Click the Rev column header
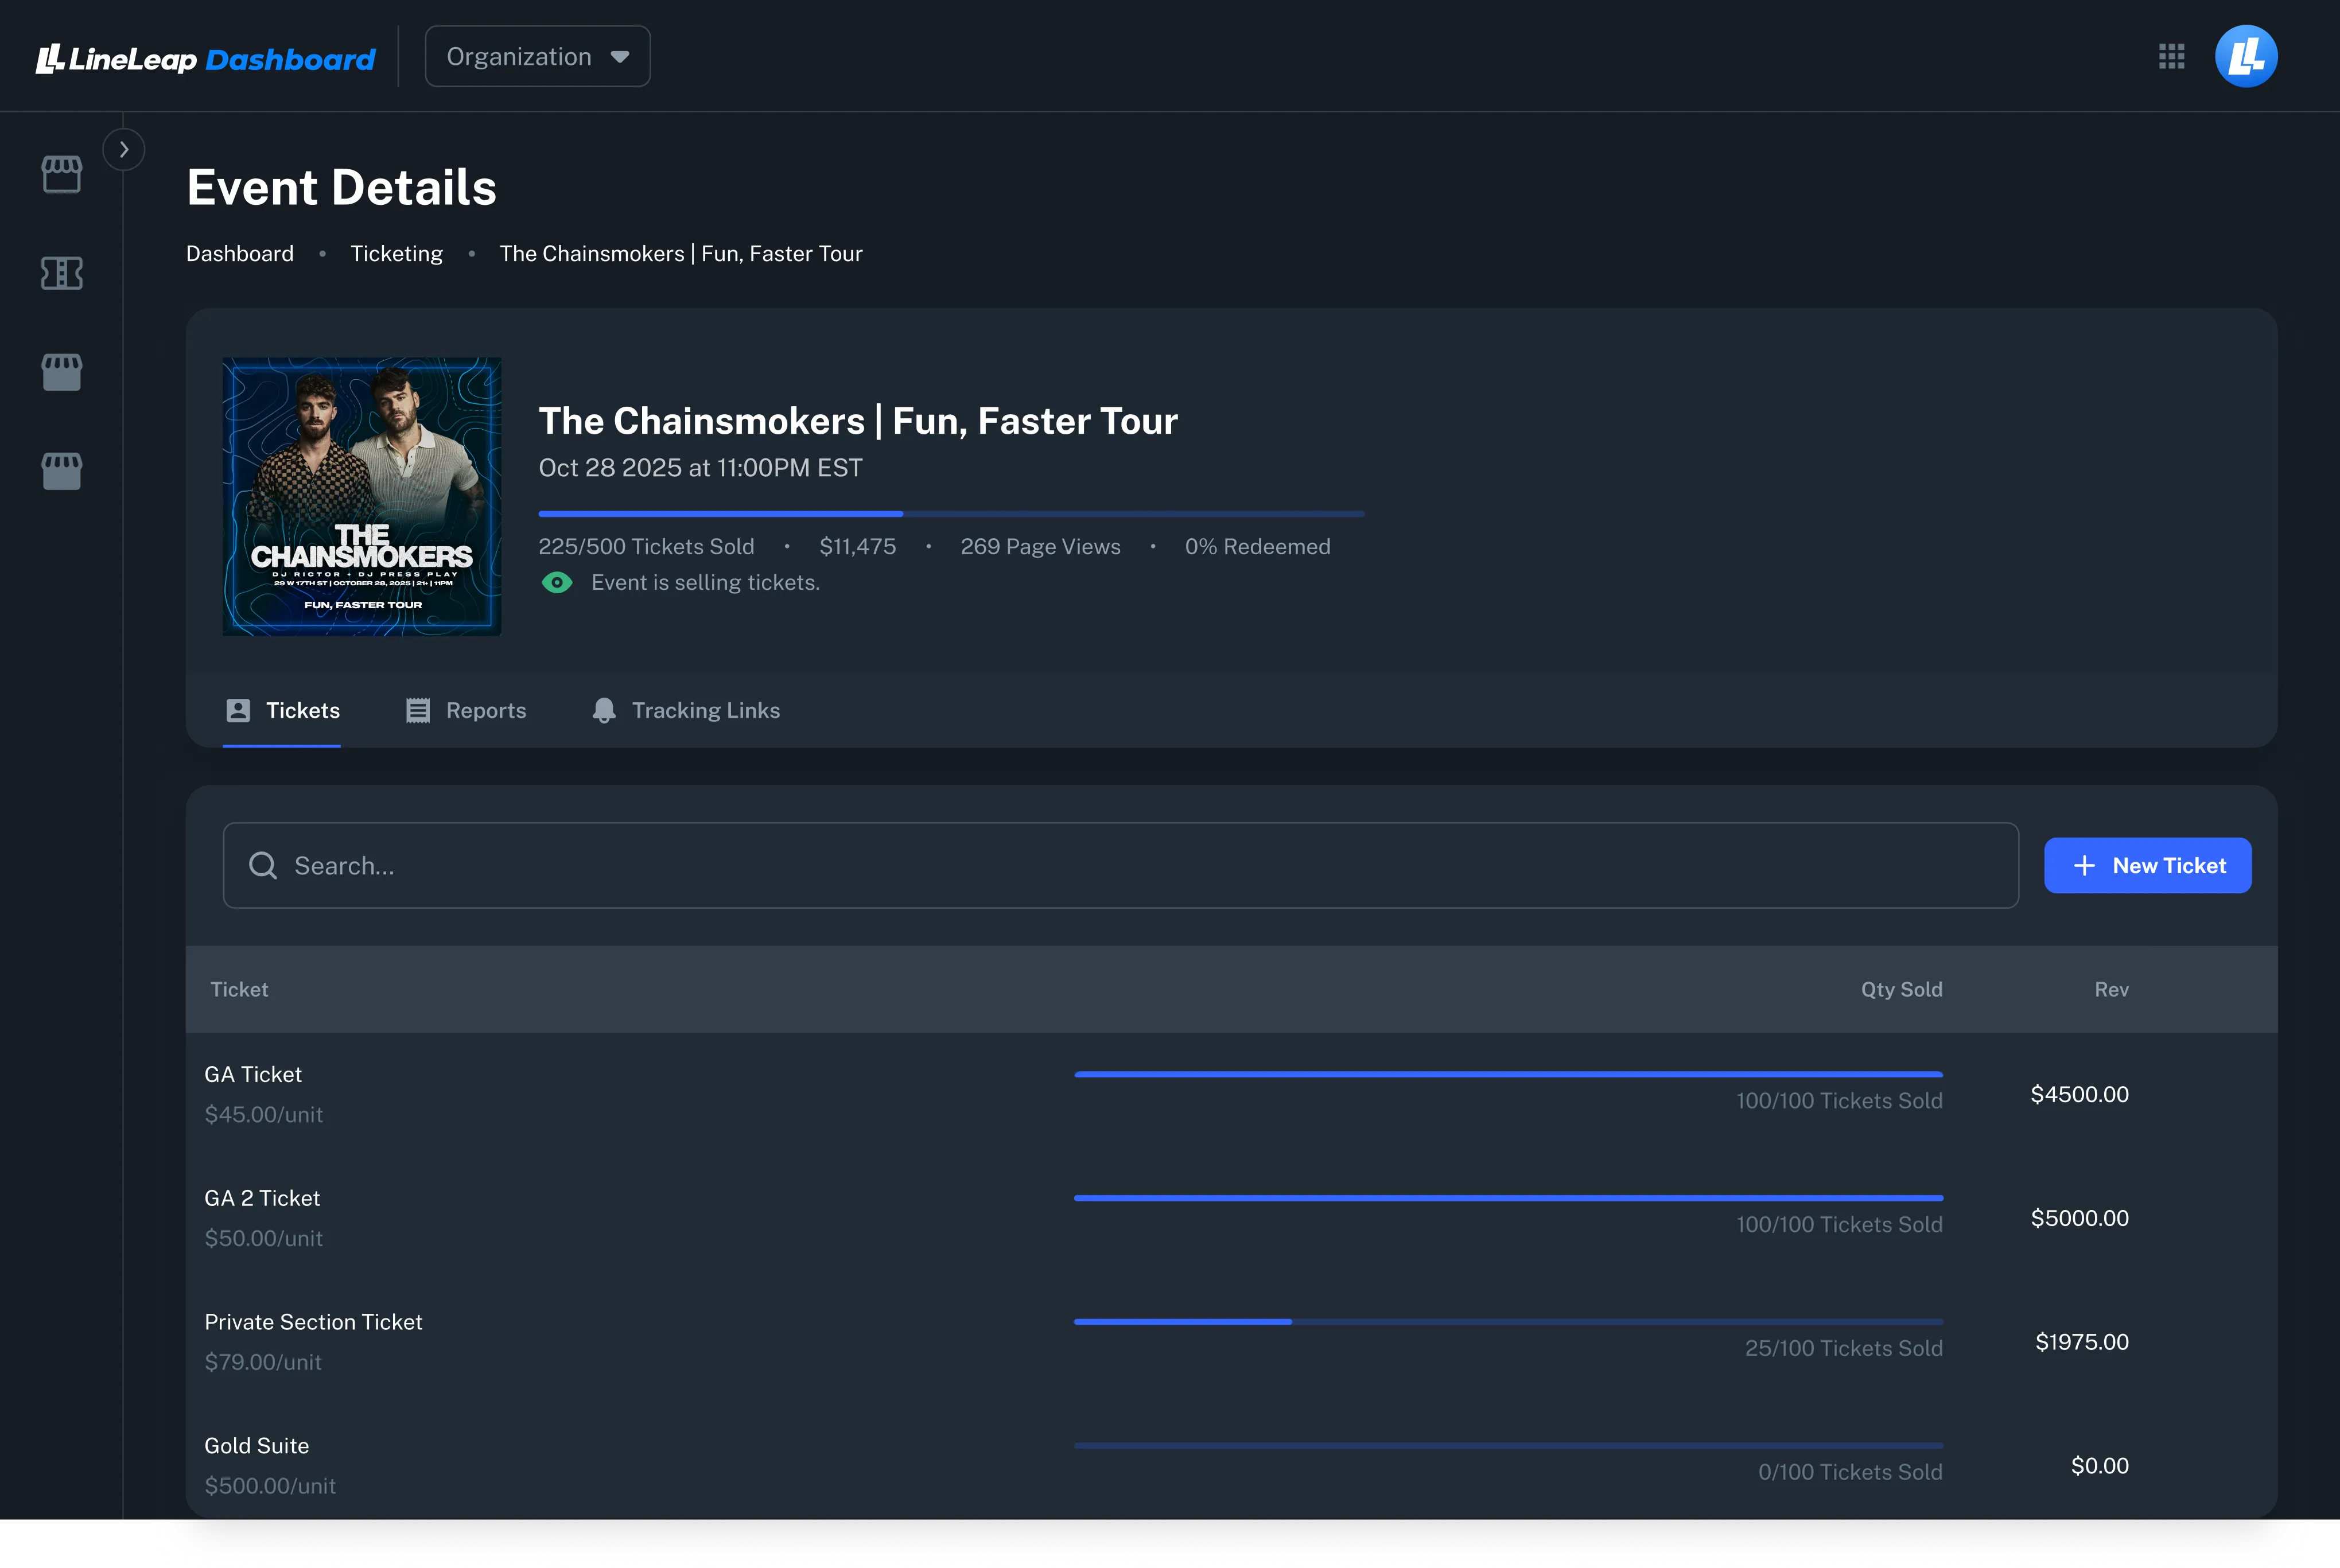The width and height of the screenshot is (2340, 1568). (2111, 990)
